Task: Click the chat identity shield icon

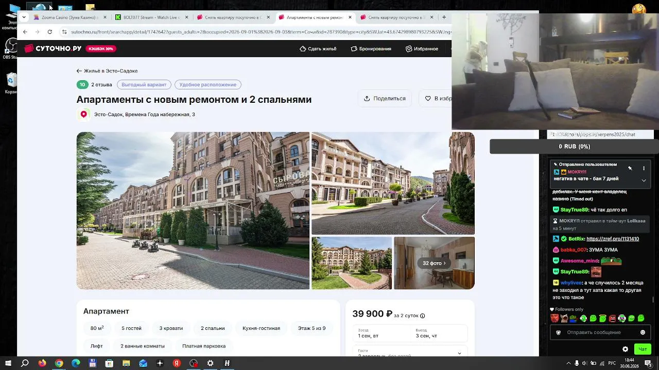Action: pyautogui.click(x=559, y=332)
